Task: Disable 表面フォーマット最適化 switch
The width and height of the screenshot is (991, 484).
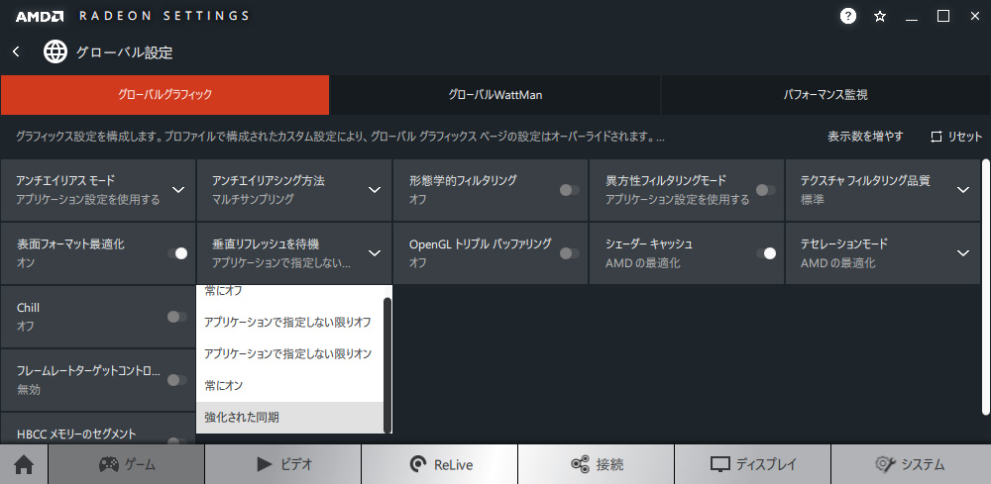Action: click(x=177, y=253)
